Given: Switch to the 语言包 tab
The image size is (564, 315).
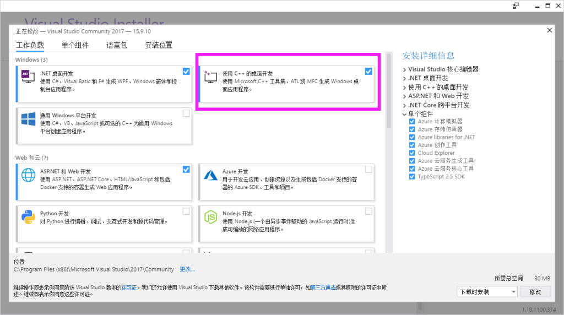Looking at the screenshot, I should click(117, 45).
